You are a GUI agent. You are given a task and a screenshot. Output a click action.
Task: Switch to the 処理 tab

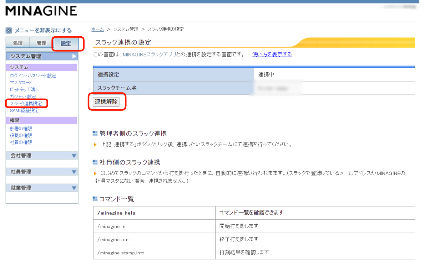[x=18, y=43]
